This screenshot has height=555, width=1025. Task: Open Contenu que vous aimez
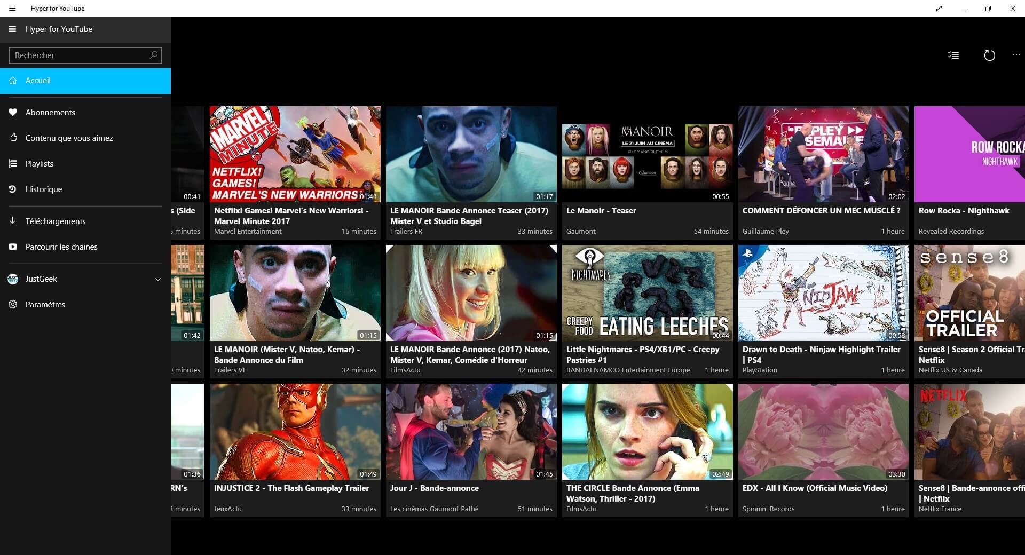pos(85,138)
